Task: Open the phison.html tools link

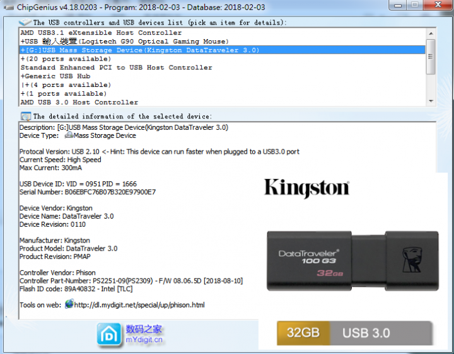Action: [139, 305]
